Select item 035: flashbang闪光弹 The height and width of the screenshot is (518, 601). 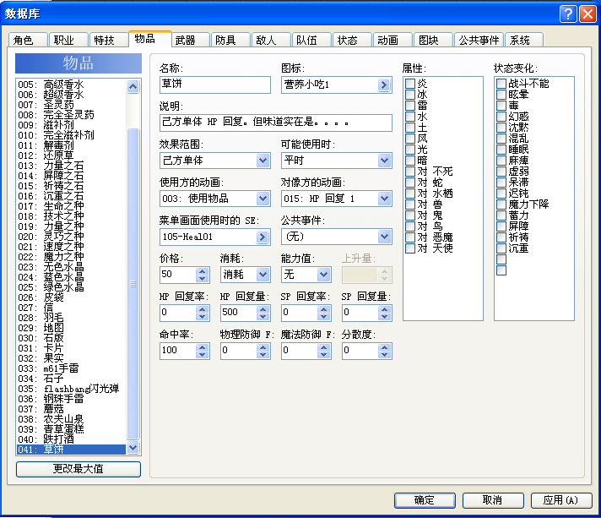click(71, 389)
